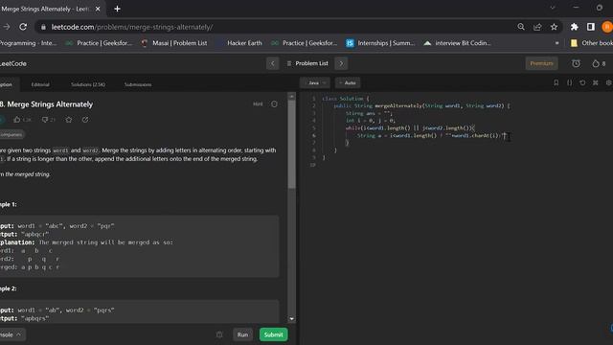Image resolution: width=613 pixels, height=345 pixels.
Task: Open the editor settings gear icon
Action: pos(609,83)
